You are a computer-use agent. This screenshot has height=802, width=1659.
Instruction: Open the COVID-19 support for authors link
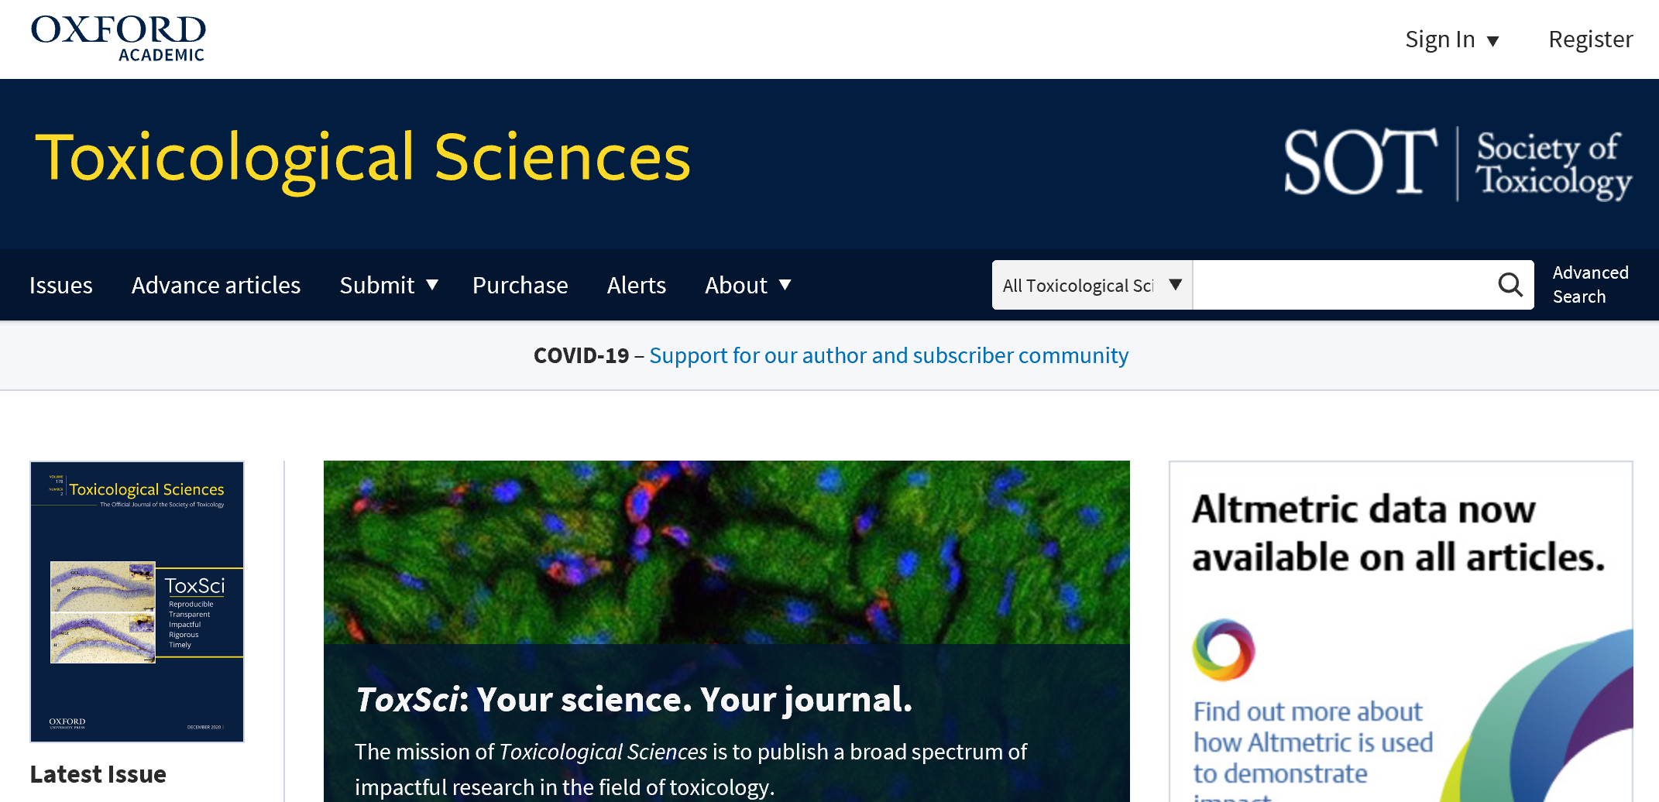coord(888,355)
